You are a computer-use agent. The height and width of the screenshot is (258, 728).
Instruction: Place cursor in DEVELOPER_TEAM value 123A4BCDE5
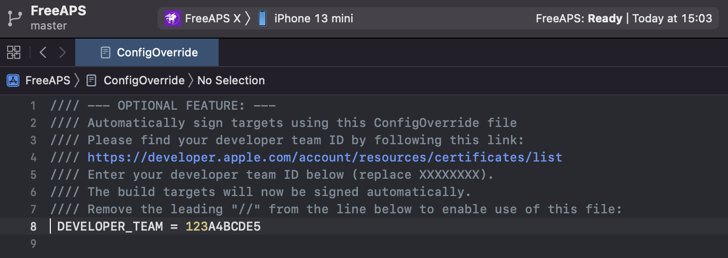223,227
